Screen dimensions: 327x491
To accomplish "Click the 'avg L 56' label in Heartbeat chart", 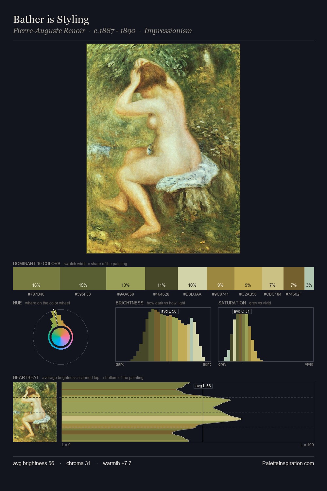I will (203, 386).
